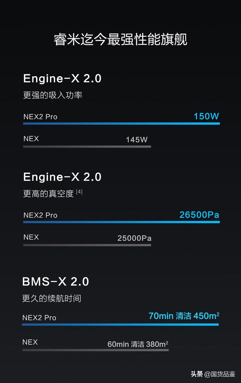Screen dimensions: 241x383
Task: Open the 头条 @国货品鉴 watermark
Action: click(213, 374)
